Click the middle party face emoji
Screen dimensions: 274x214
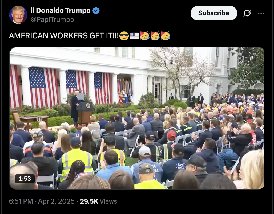pyautogui.click(x=155, y=36)
